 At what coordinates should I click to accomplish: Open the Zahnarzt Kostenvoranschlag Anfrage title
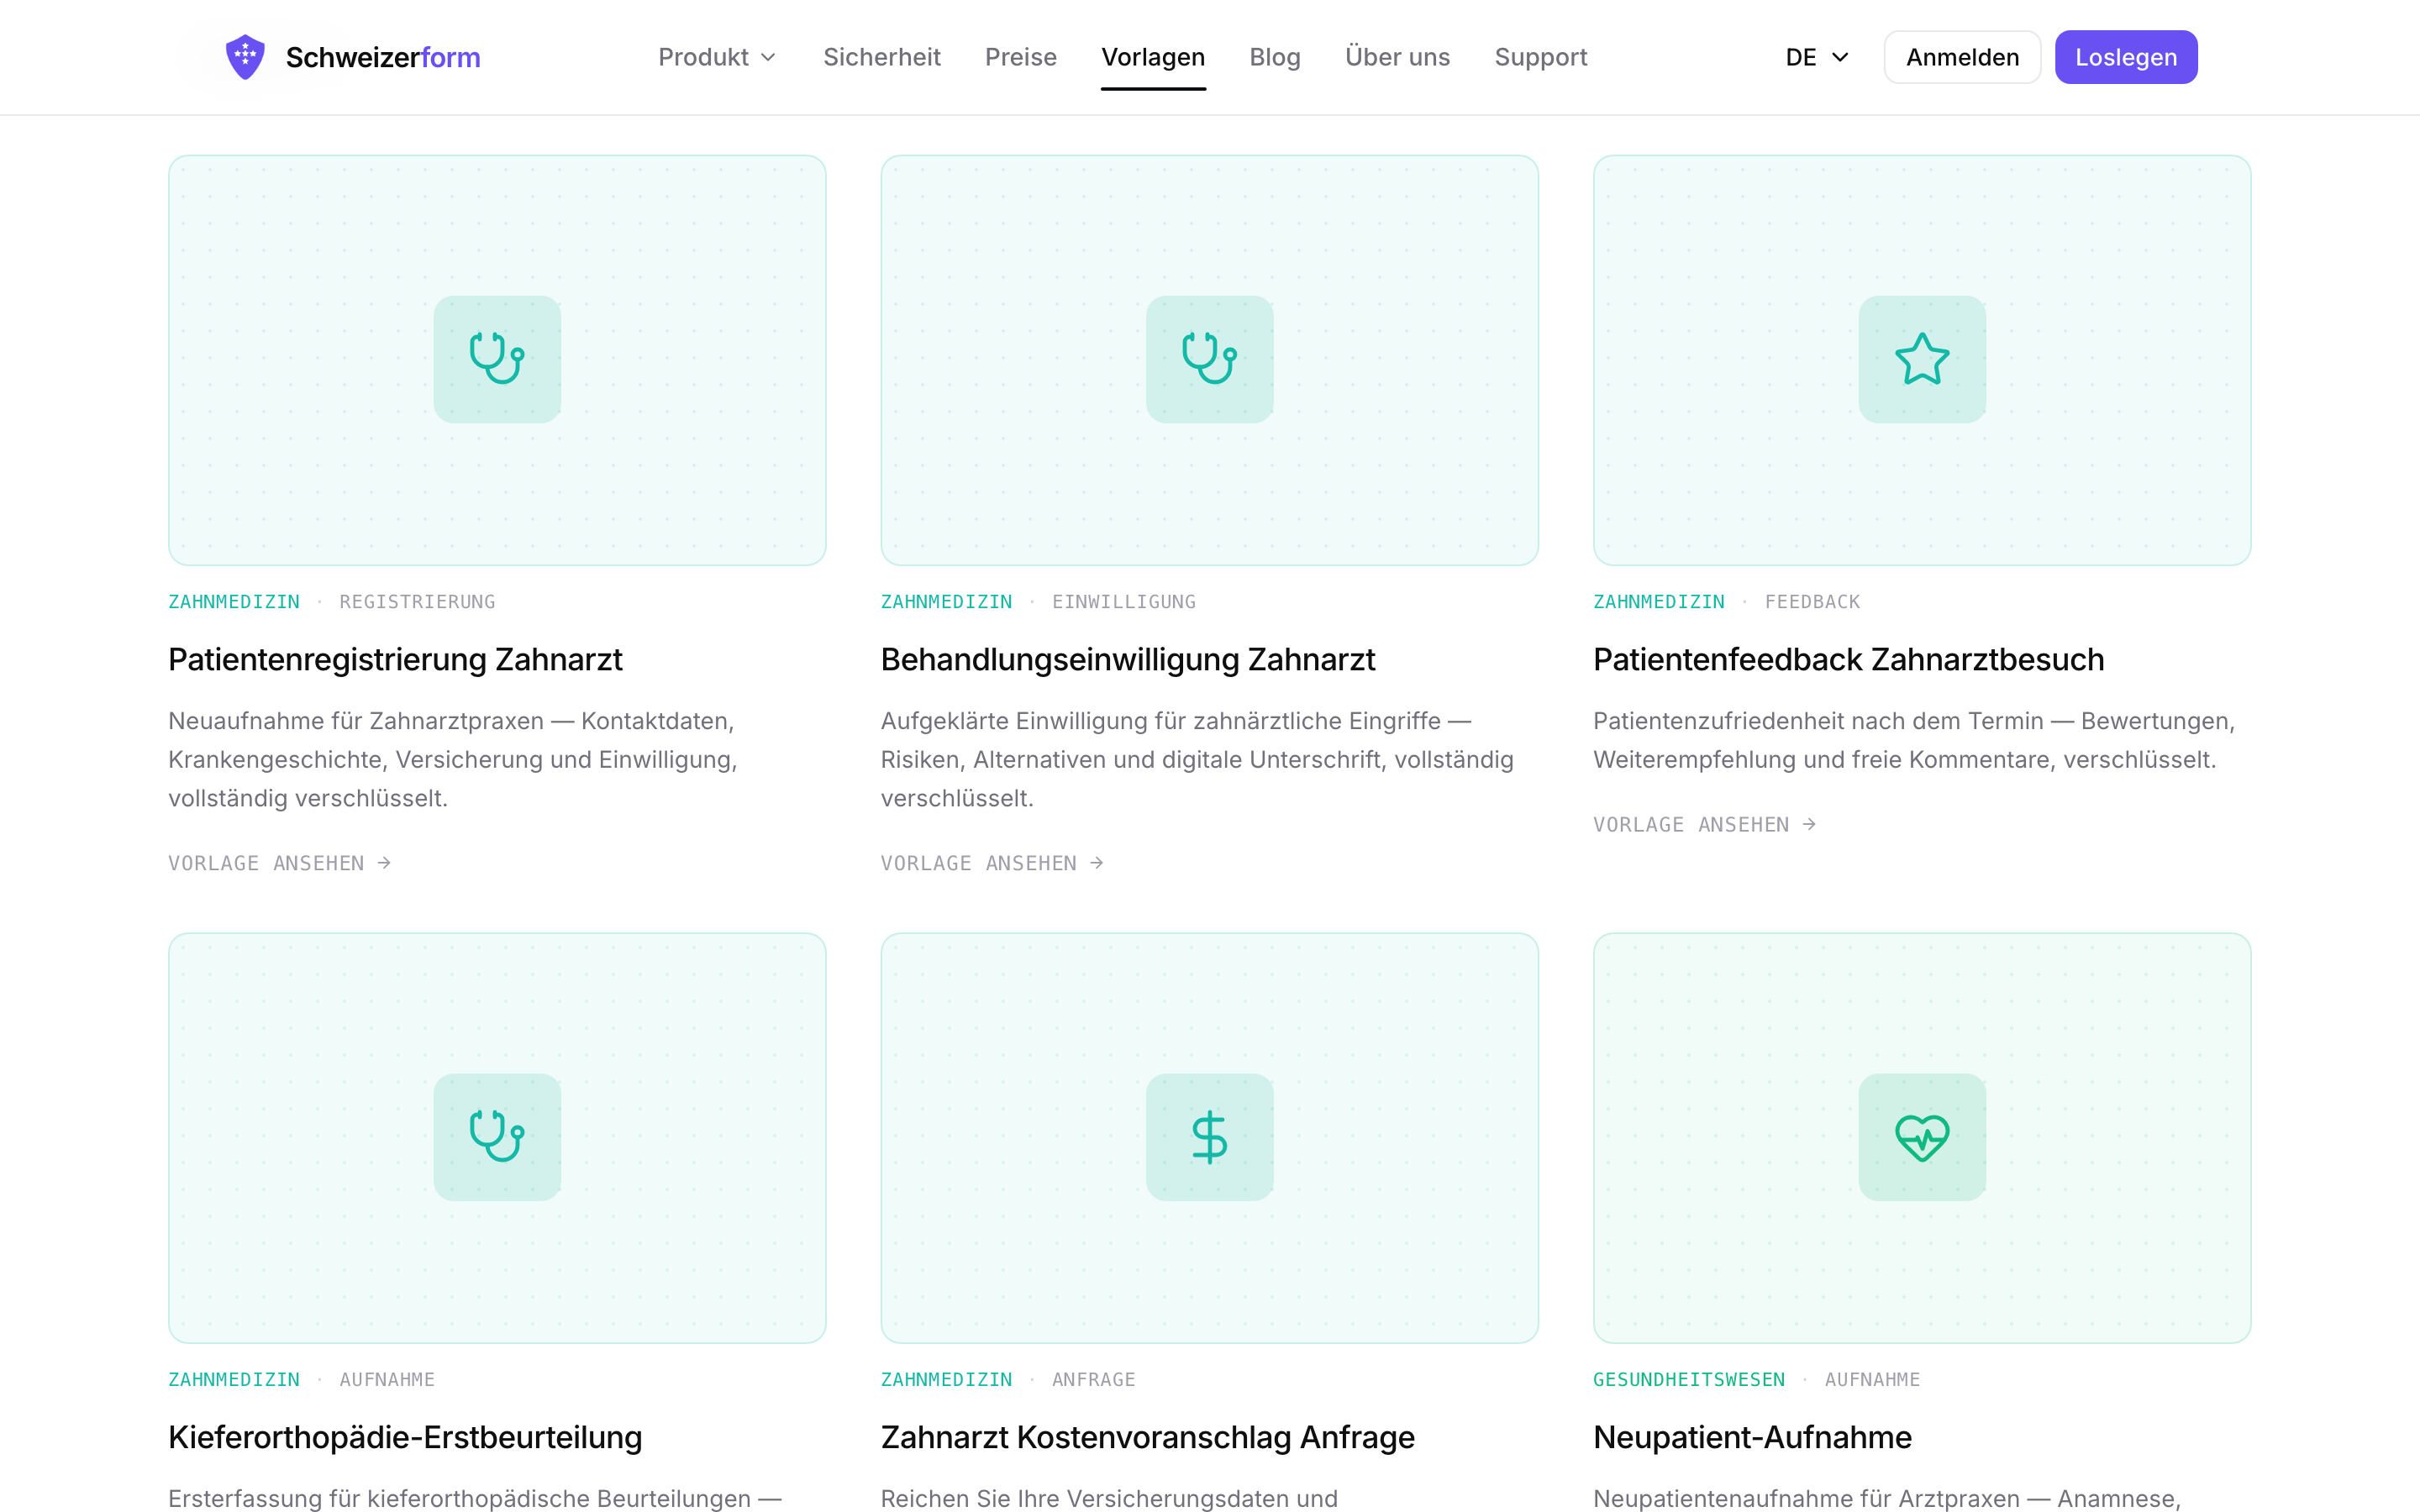click(x=1148, y=1438)
